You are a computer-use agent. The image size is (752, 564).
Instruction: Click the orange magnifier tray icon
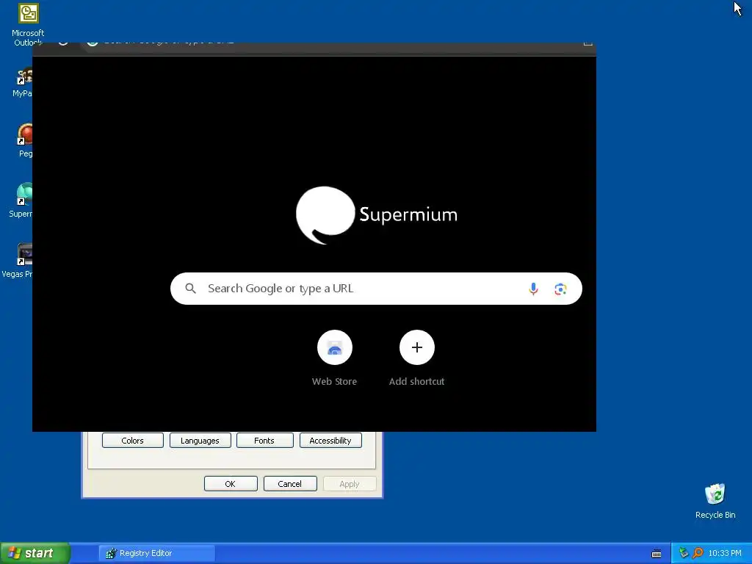698,553
